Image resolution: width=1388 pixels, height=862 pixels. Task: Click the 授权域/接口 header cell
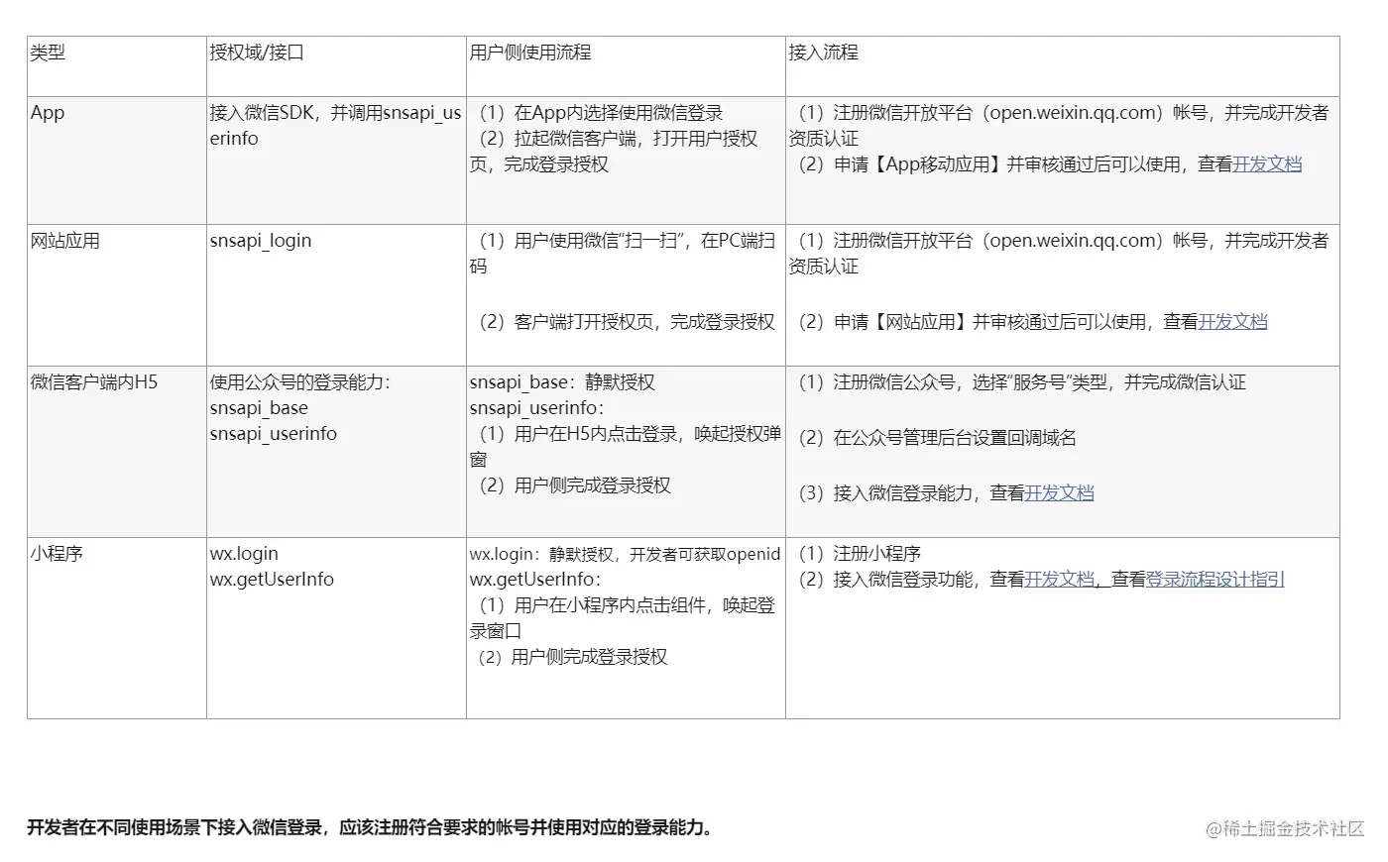coord(336,66)
